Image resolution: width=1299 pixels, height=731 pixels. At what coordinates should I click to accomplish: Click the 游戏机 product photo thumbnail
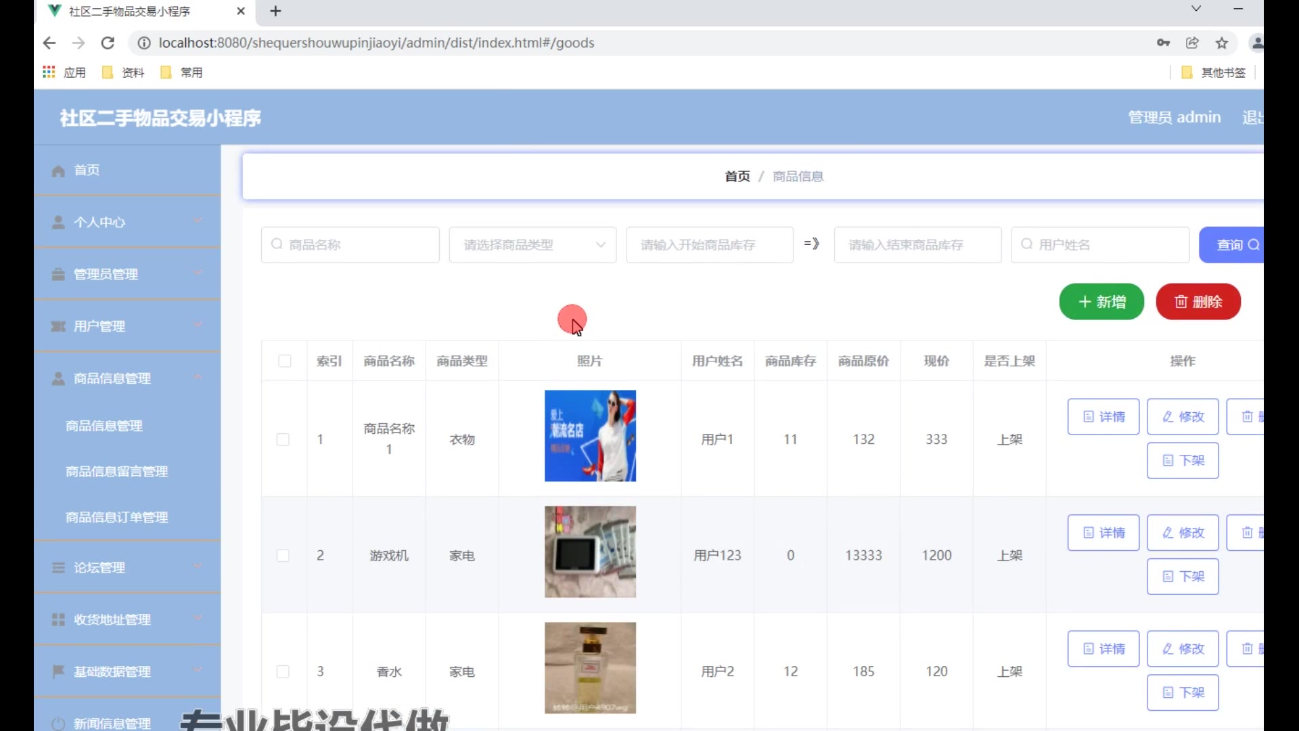pyautogui.click(x=590, y=552)
